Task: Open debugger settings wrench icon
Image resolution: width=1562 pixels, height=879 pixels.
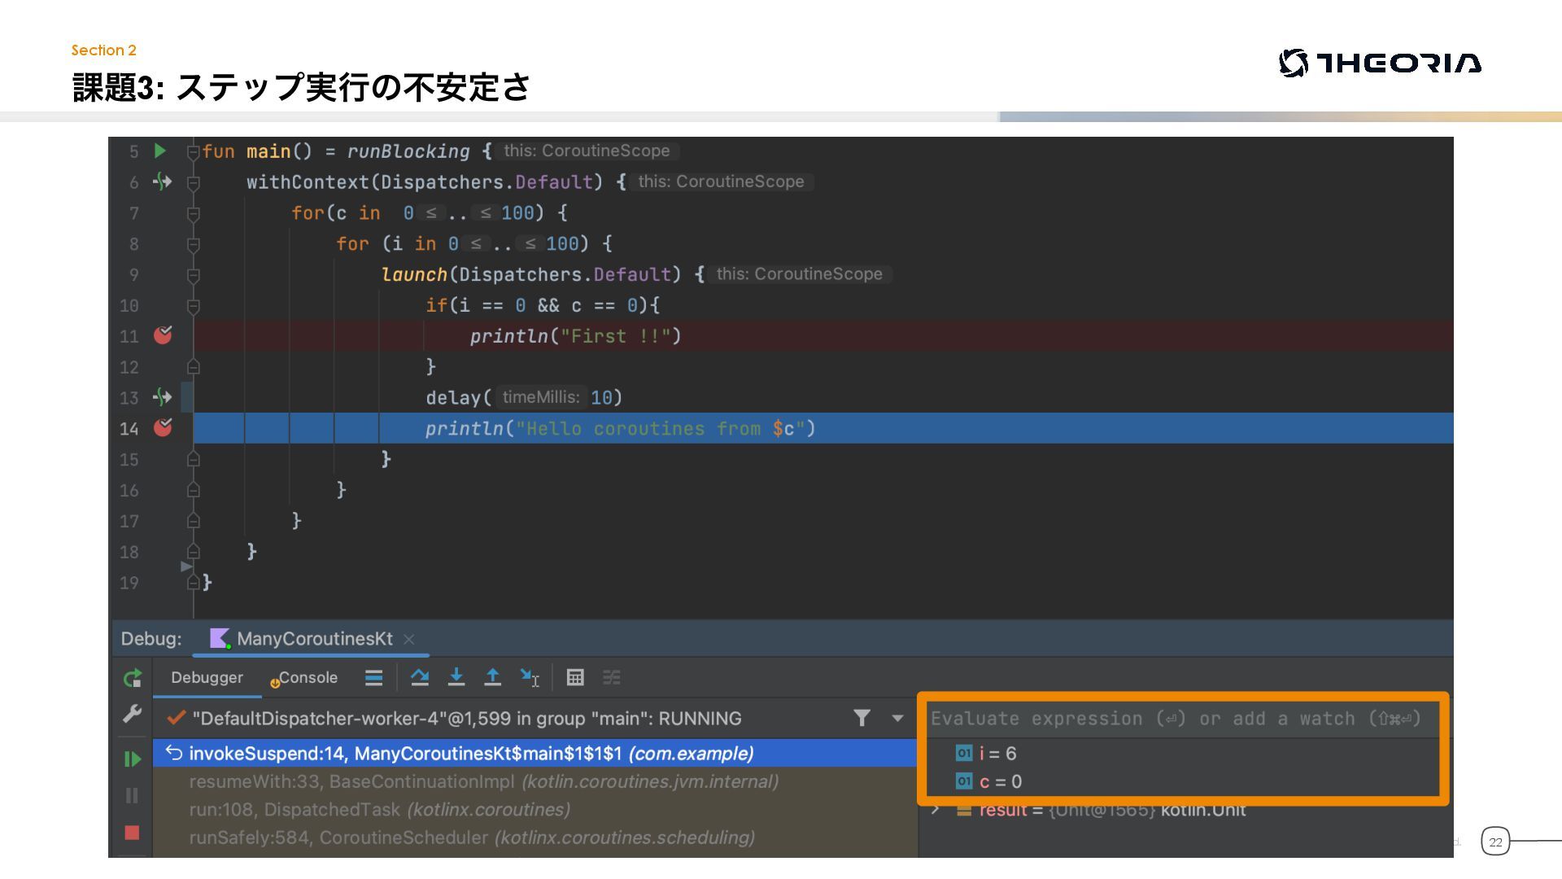Action: (132, 714)
